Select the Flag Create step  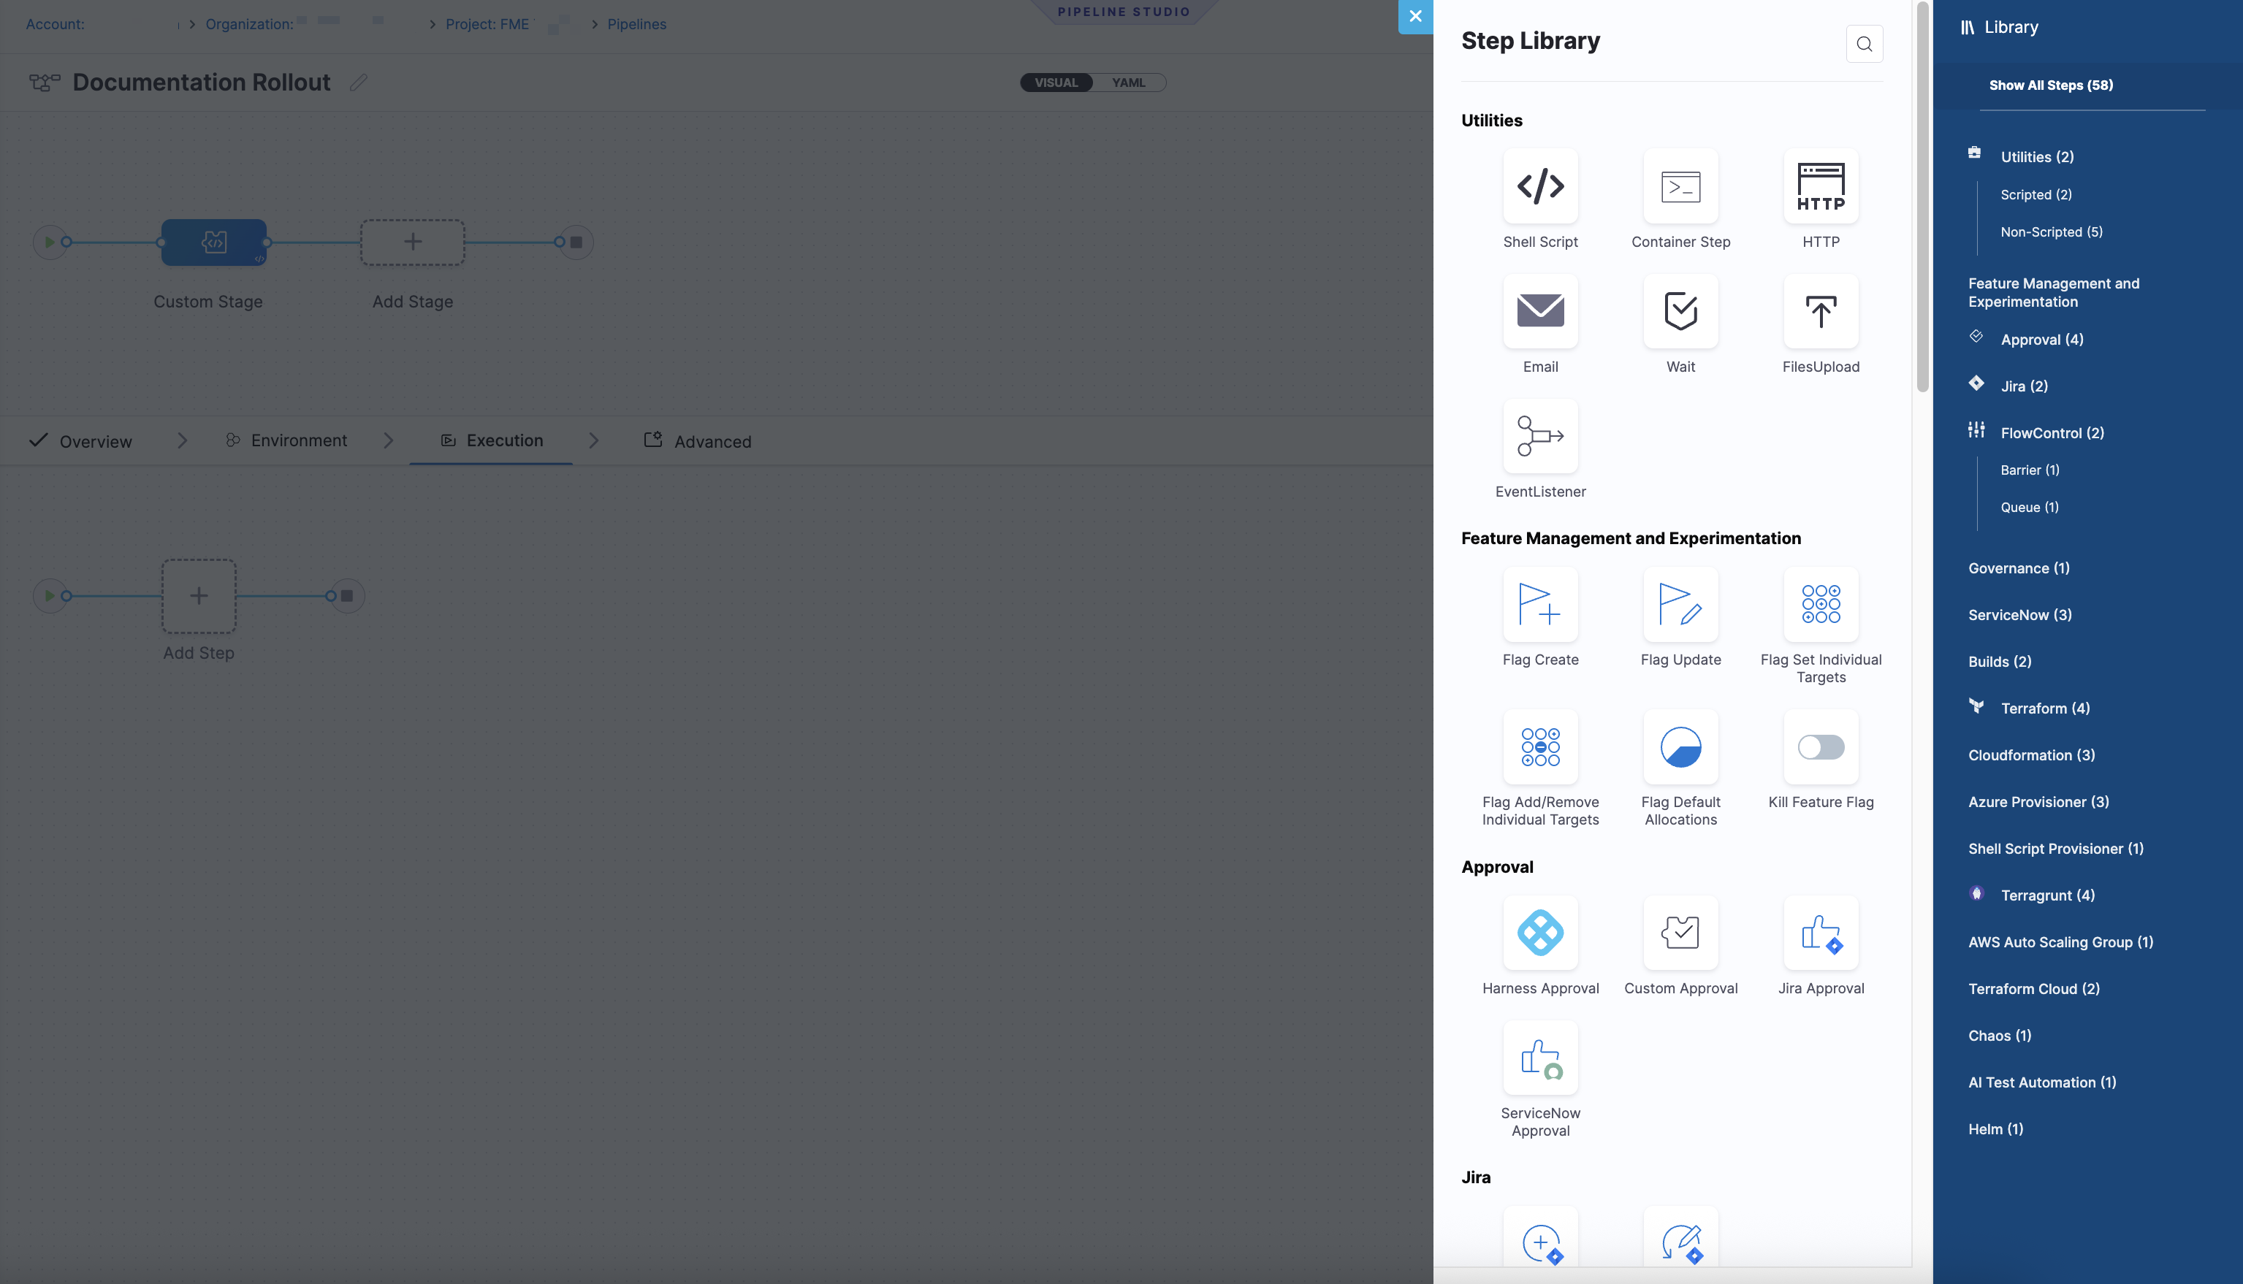point(1540,604)
